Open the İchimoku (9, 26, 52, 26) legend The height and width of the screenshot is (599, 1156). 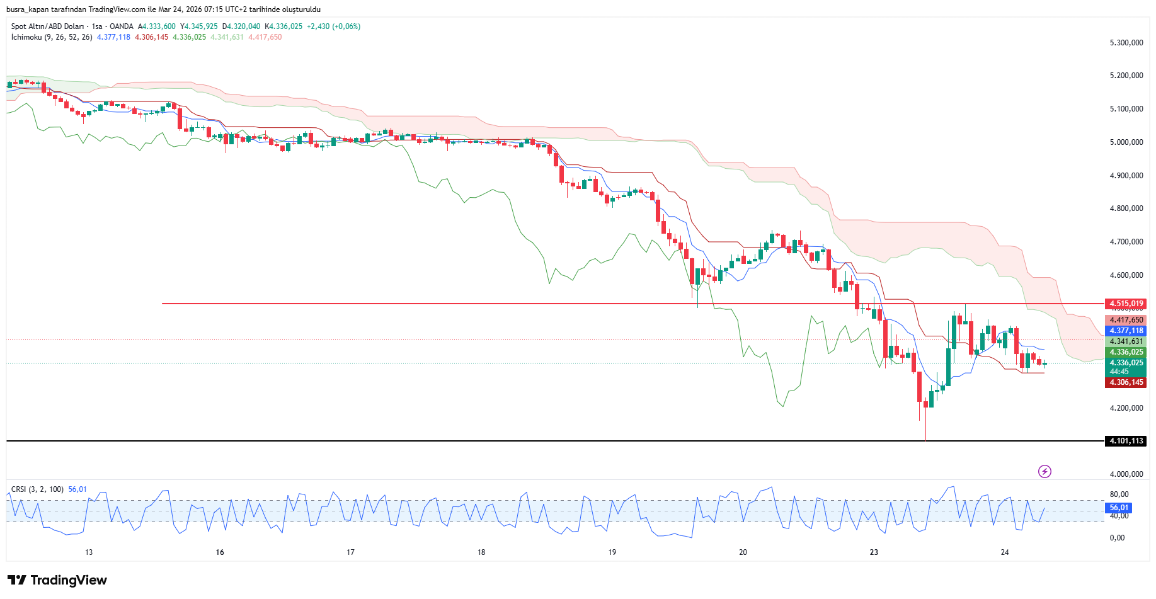tap(52, 37)
